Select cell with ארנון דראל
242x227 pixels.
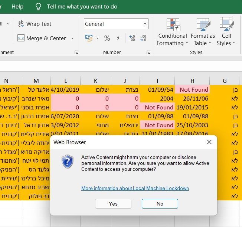tap(36, 125)
